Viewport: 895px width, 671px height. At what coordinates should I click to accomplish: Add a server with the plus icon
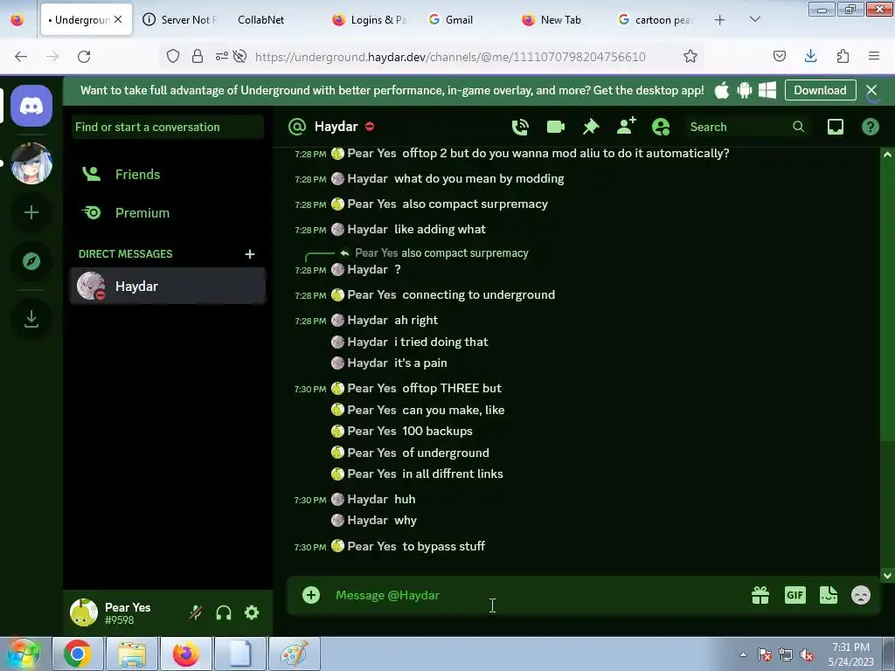31,213
